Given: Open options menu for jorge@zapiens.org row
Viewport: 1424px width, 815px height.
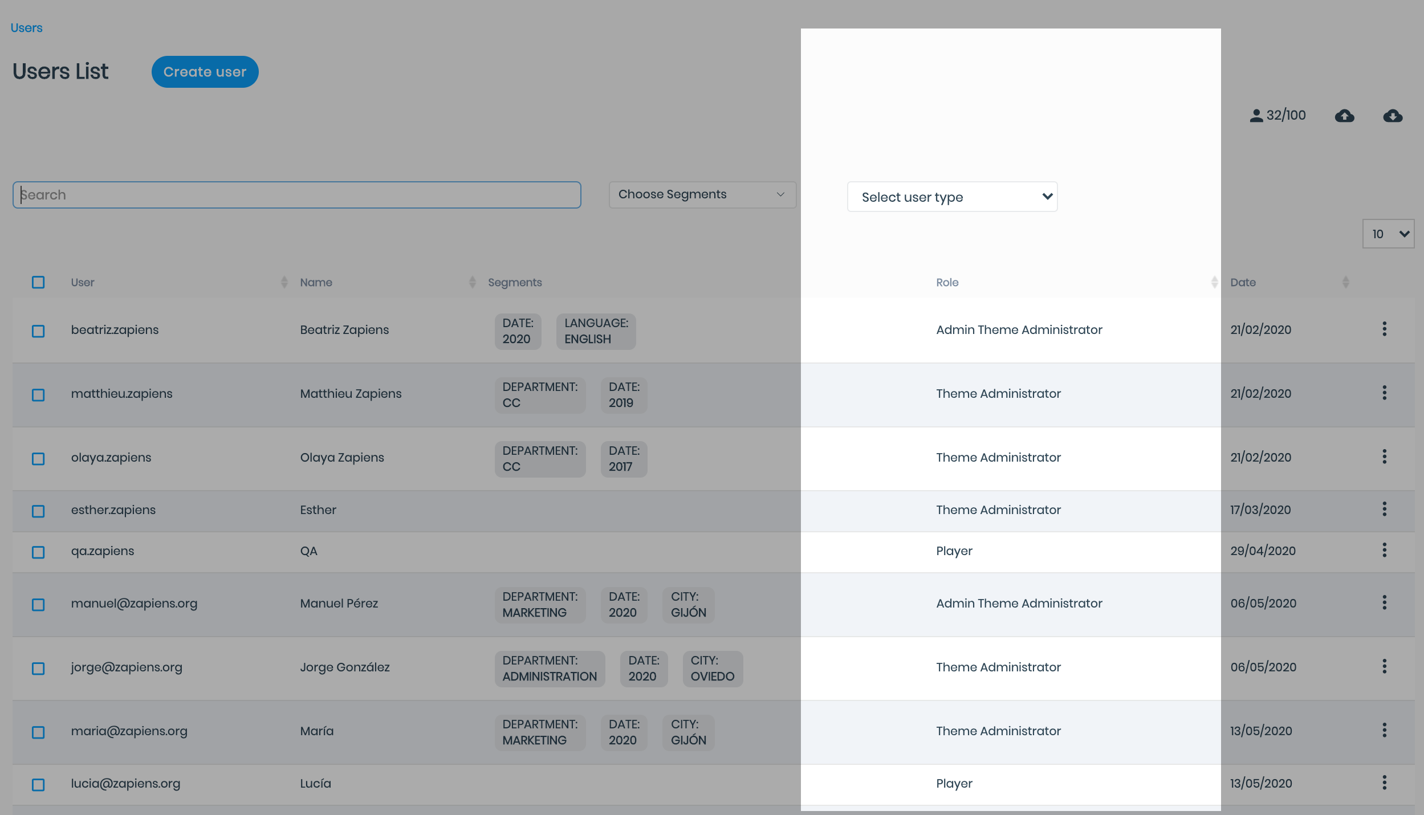Looking at the screenshot, I should 1384,666.
